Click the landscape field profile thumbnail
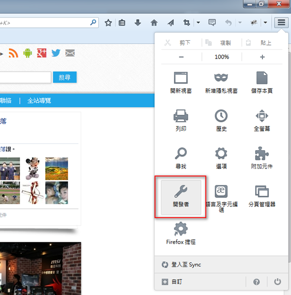 pos(57,169)
